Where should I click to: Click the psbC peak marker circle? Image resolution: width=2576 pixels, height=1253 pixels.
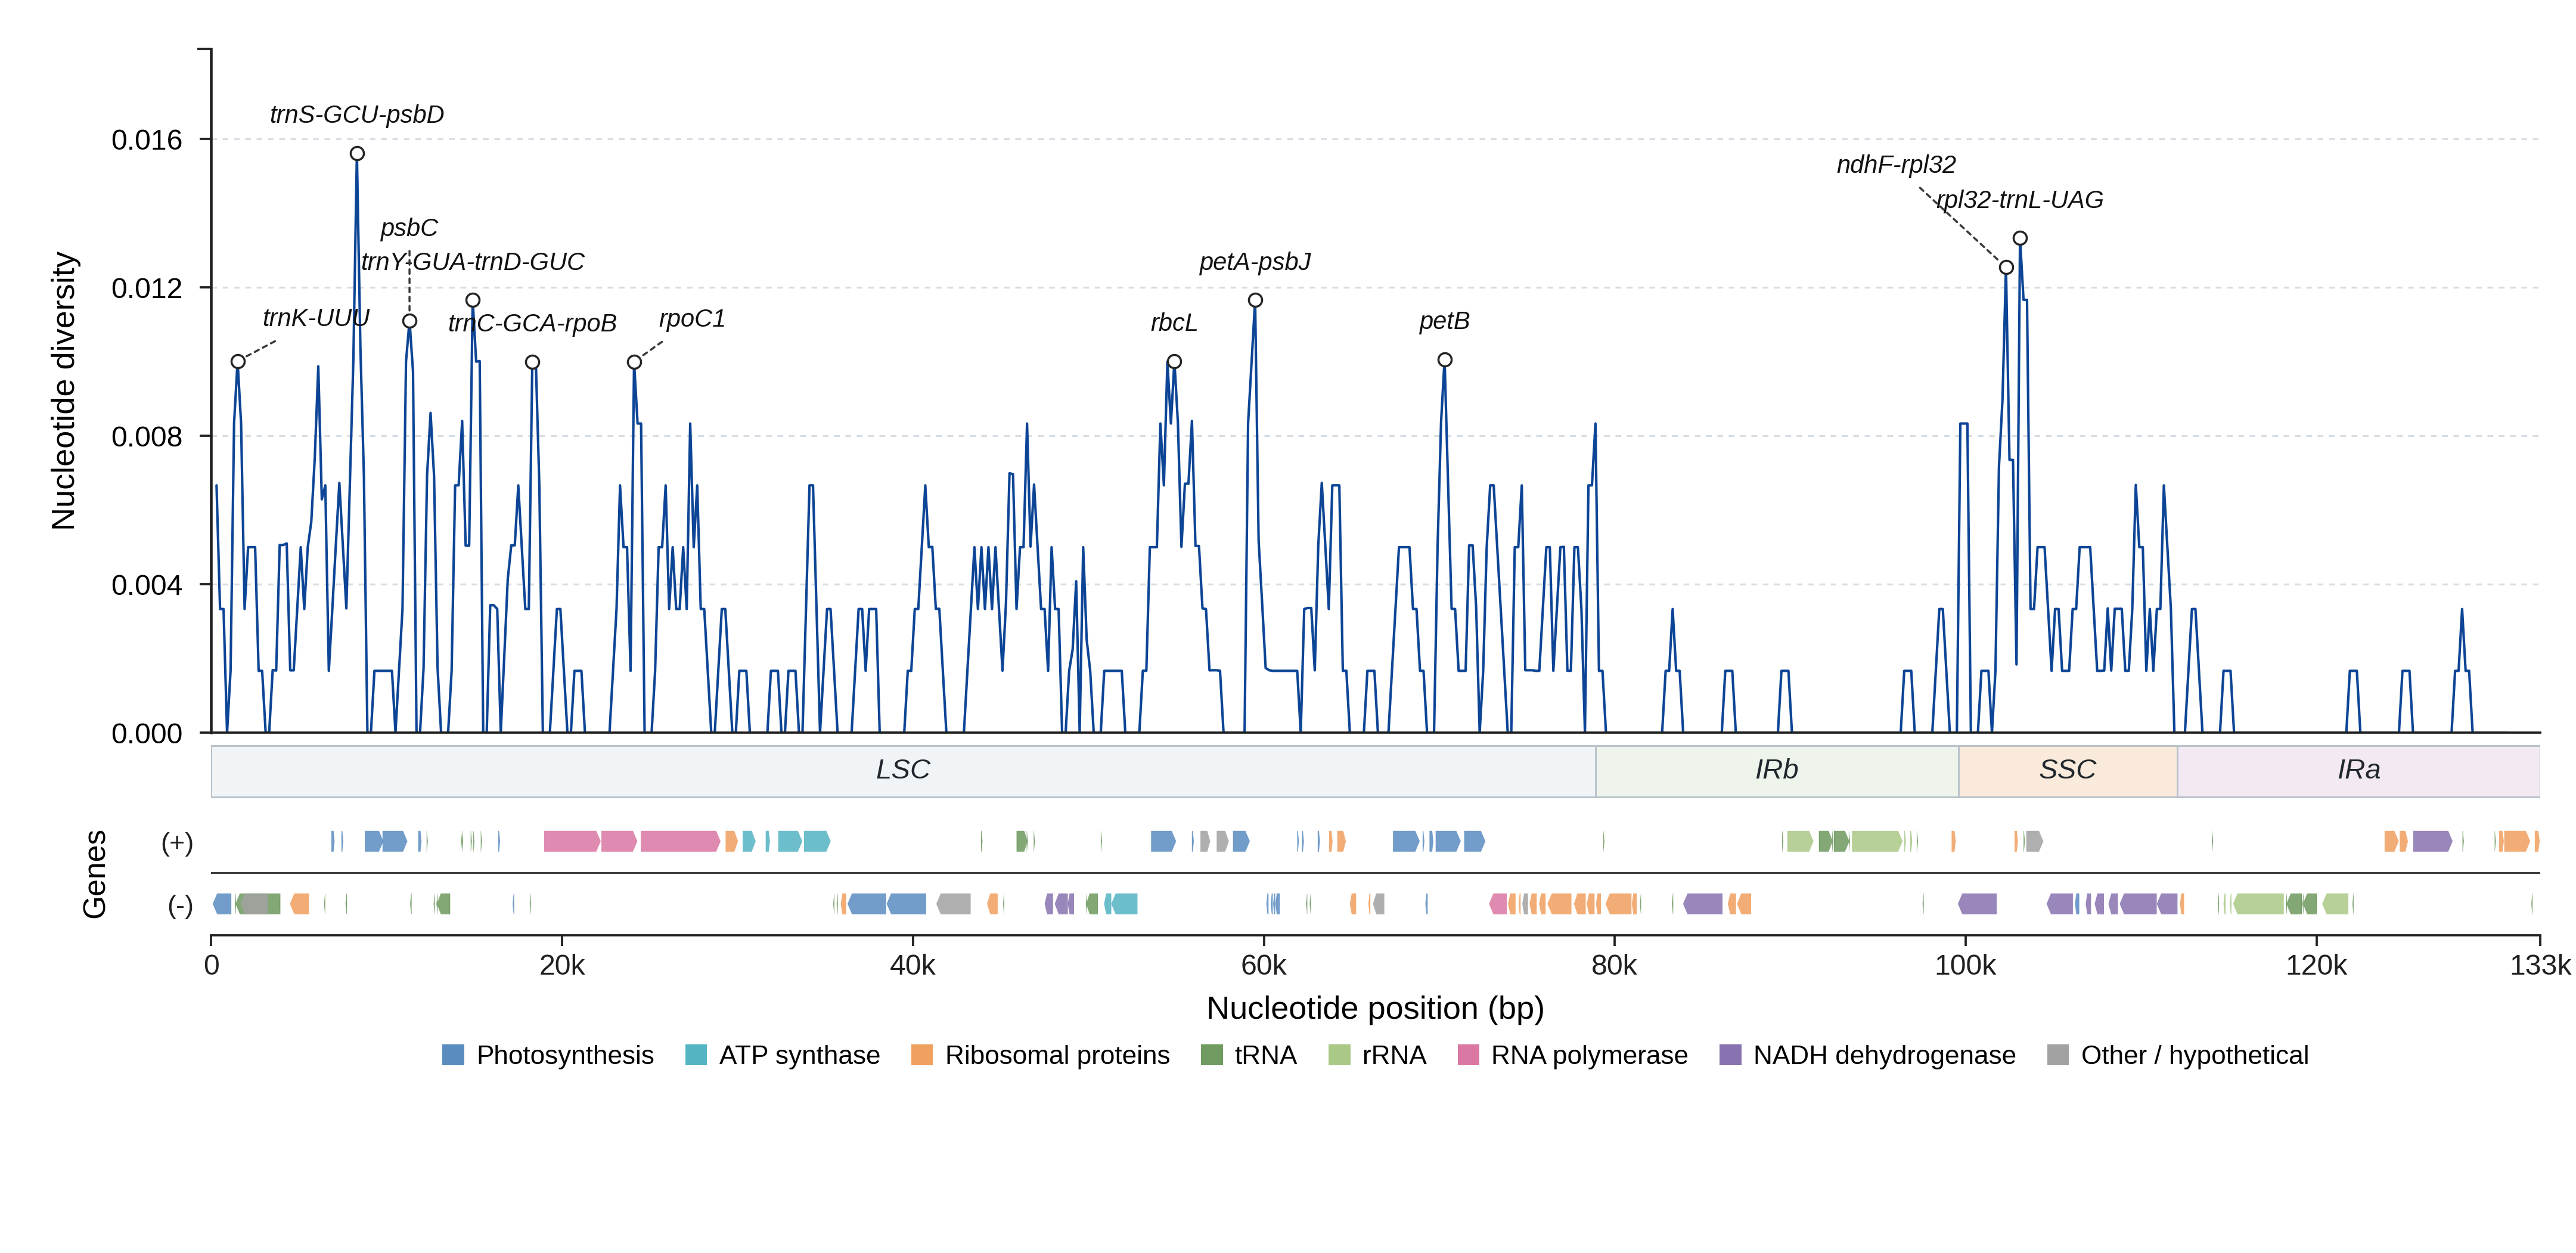(410, 321)
